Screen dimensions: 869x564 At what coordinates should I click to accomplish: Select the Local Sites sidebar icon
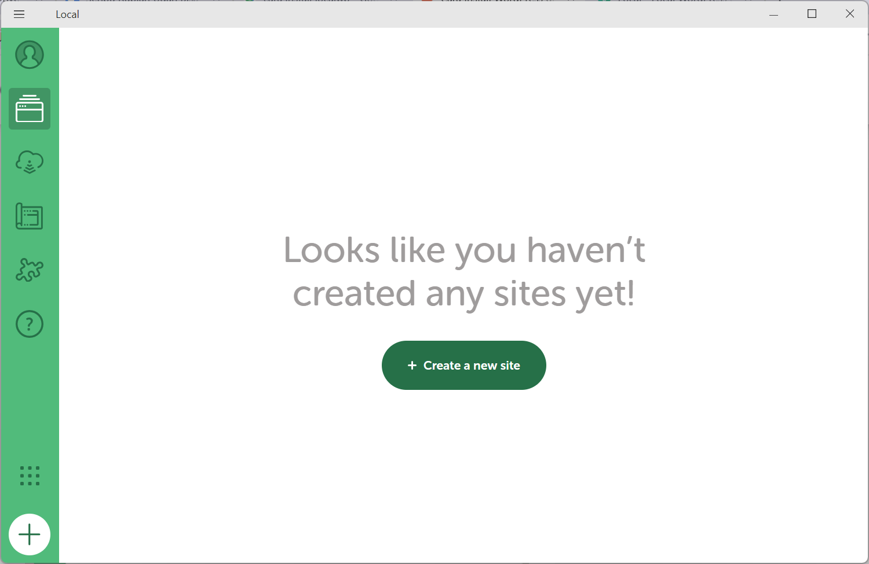[x=30, y=109]
